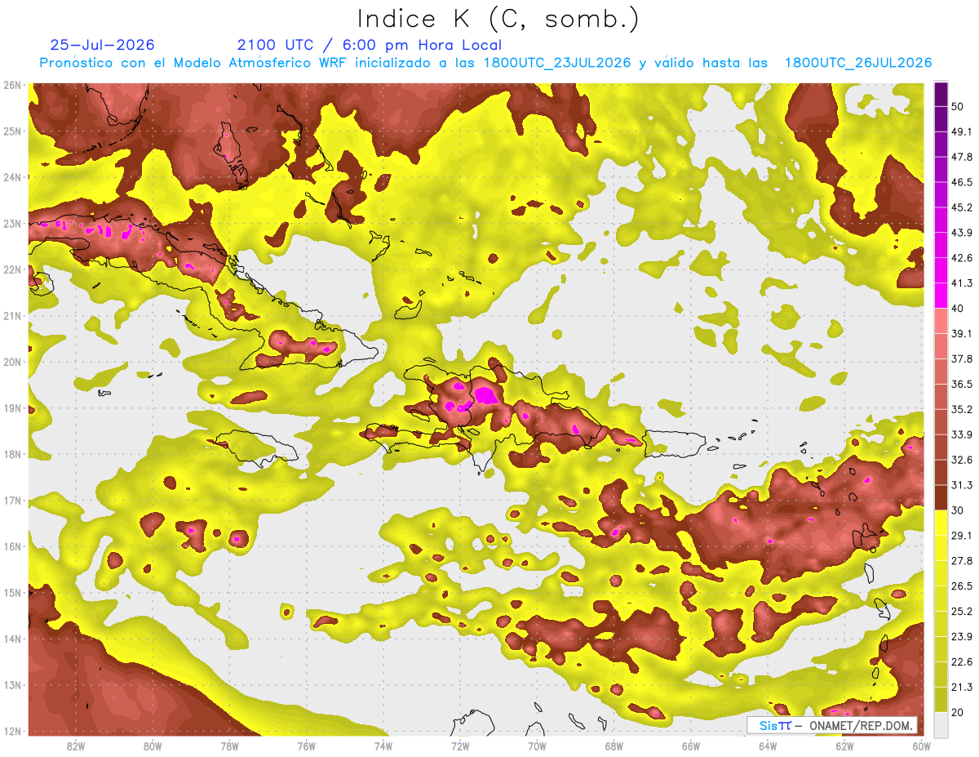Click the longitude axis label "72W"
This screenshot has width=979, height=757.
[460, 746]
